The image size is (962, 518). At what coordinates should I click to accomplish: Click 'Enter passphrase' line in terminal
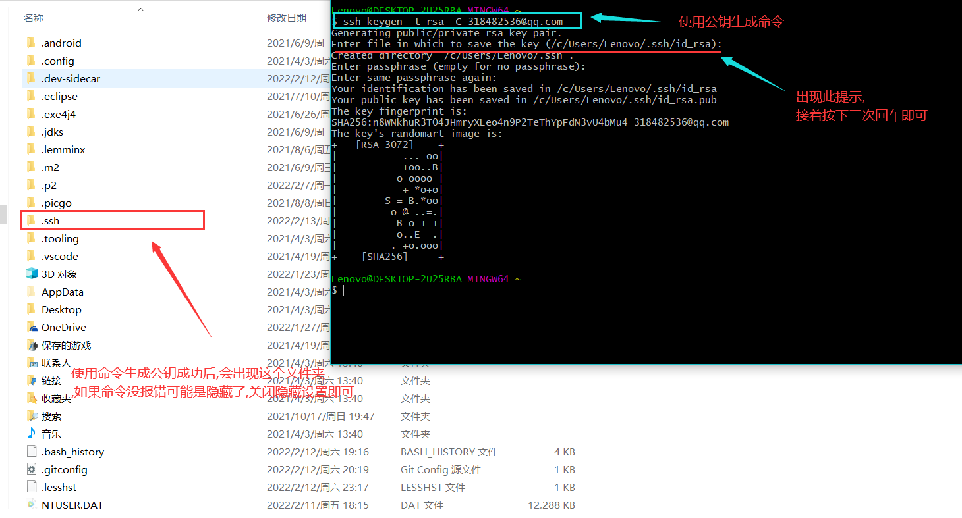459,66
